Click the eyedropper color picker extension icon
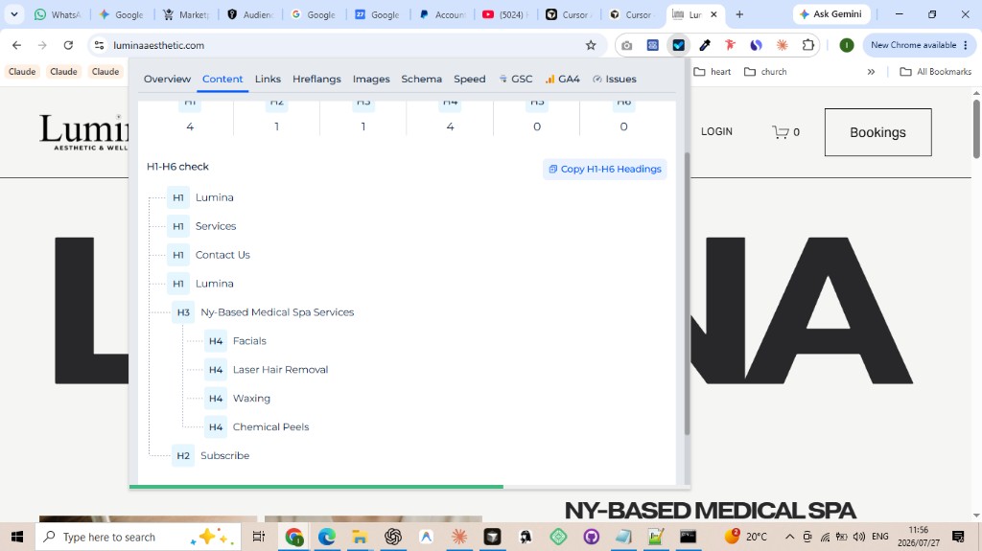982x551 pixels. [705, 45]
